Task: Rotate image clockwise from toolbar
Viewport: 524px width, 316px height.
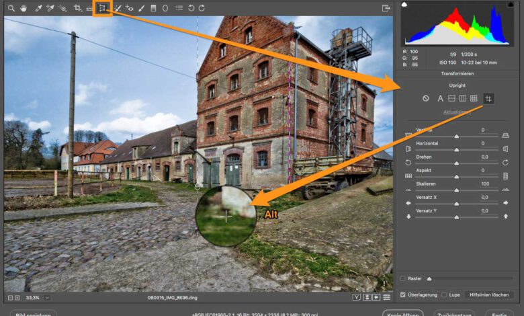Action: [202, 8]
